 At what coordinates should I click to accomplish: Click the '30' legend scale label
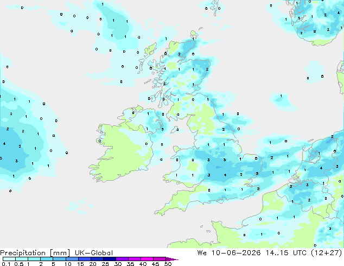tap(118, 264)
